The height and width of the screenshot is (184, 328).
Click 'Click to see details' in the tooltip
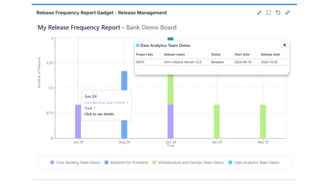[x=99, y=114]
